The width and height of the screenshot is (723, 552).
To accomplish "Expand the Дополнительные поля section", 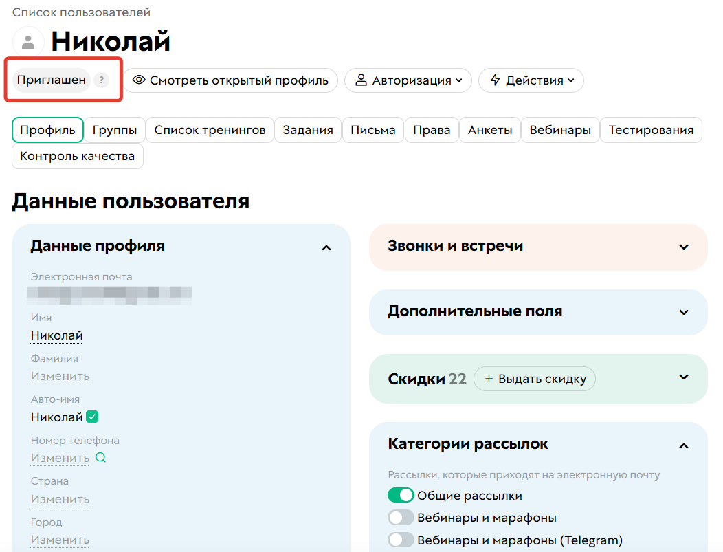I will 684,312.
